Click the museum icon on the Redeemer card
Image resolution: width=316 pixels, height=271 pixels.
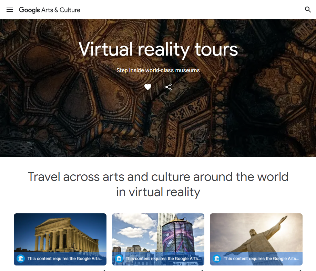point(217,259)
